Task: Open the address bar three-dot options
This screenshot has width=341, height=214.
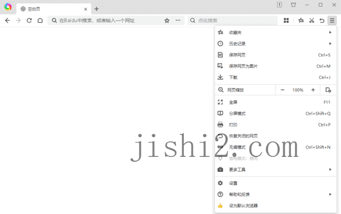Action: 178,20
